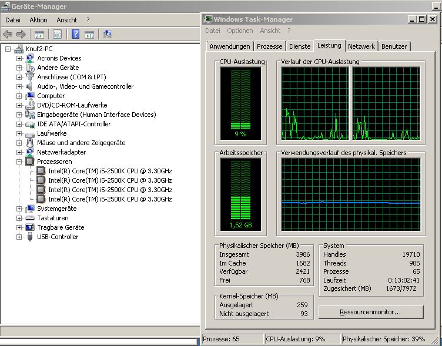The width and height of the screenshot is (442, 346).
Task: Click the Laufzeit value 0:13:02:41
Action: click(x=404, y=280)
